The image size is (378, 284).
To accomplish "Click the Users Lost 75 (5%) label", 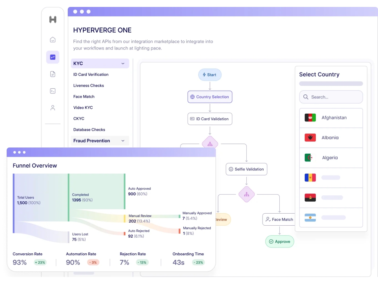I will [x=80, y=237].
